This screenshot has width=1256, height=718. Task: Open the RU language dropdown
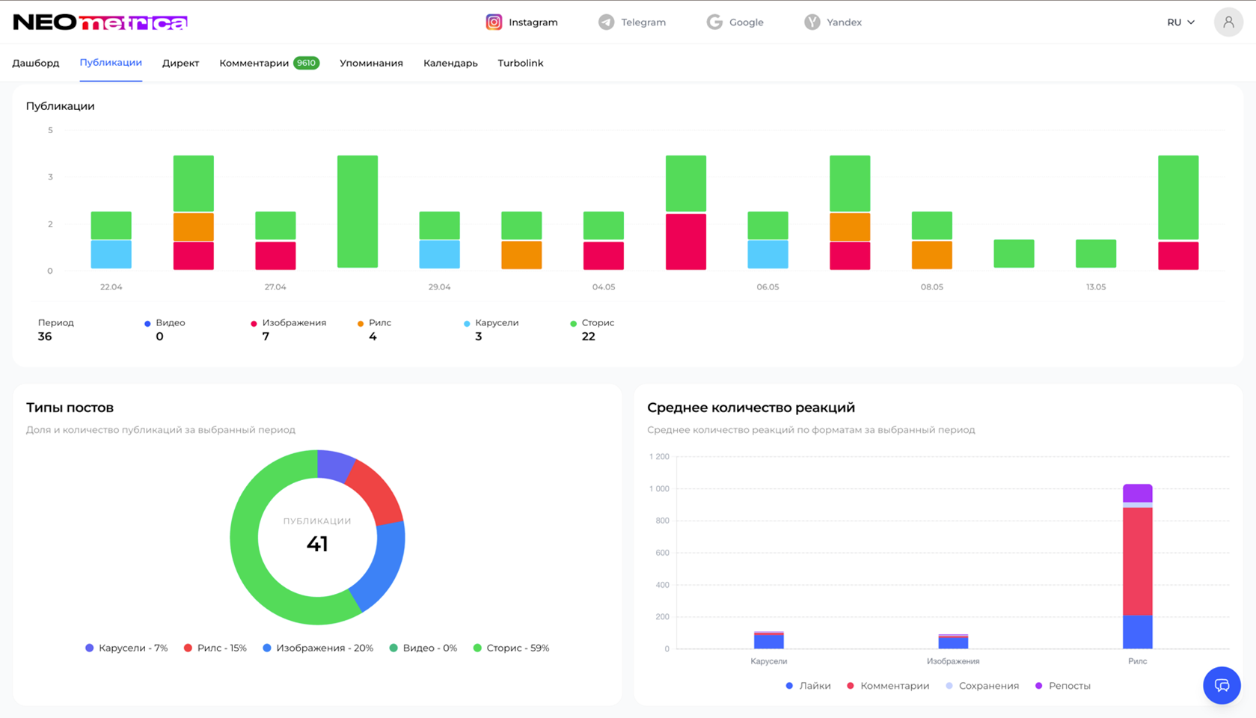(x=1180, y=22)
